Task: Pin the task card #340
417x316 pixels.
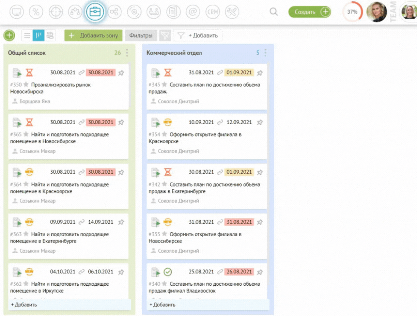Action: (x=260, y=272)
